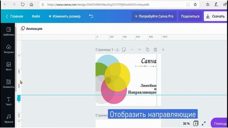Click the cyan guide handle on ruler
Screen dimensions: 228x128
tap(19, 98)
